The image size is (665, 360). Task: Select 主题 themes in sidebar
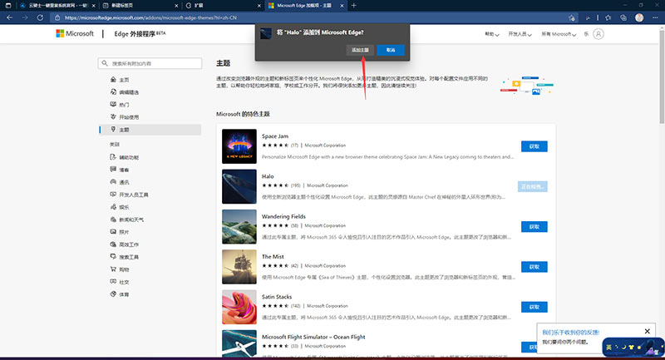150,130
